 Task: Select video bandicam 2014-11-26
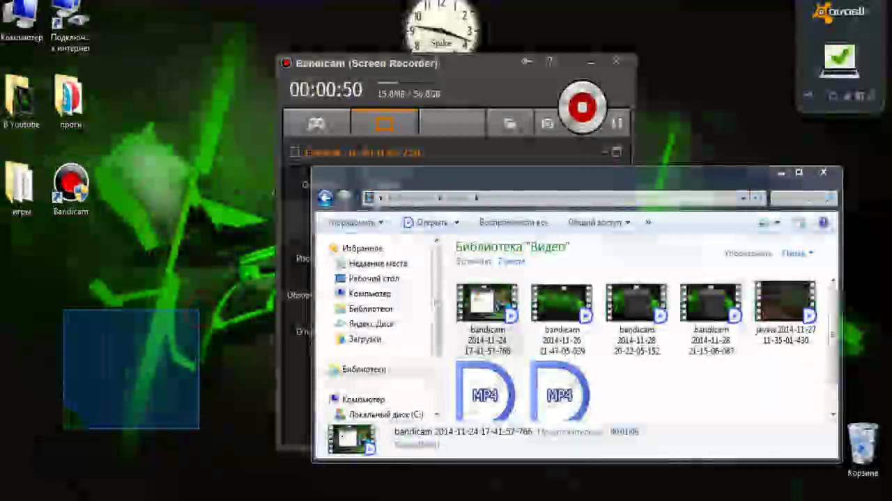point(562,319)
